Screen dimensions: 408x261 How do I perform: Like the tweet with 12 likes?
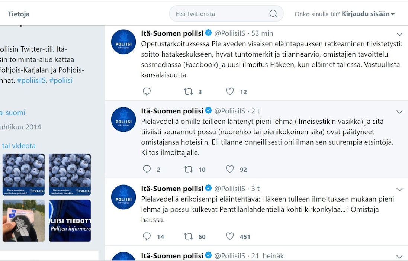pos(230,91)
